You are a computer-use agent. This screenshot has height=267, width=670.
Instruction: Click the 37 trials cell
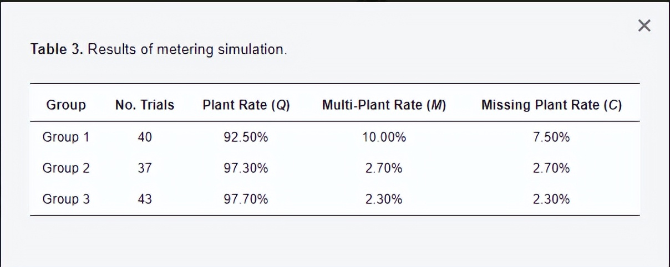pos(145,168)
